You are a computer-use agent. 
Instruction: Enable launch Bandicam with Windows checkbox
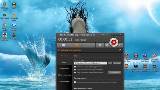(x=75, y=72)
